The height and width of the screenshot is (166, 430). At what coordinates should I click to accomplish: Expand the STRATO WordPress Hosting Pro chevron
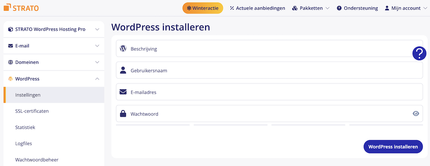coord(97,29)
